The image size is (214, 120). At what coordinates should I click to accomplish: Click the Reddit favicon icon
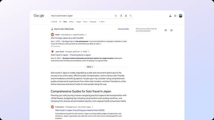click(x=52, y=35)
